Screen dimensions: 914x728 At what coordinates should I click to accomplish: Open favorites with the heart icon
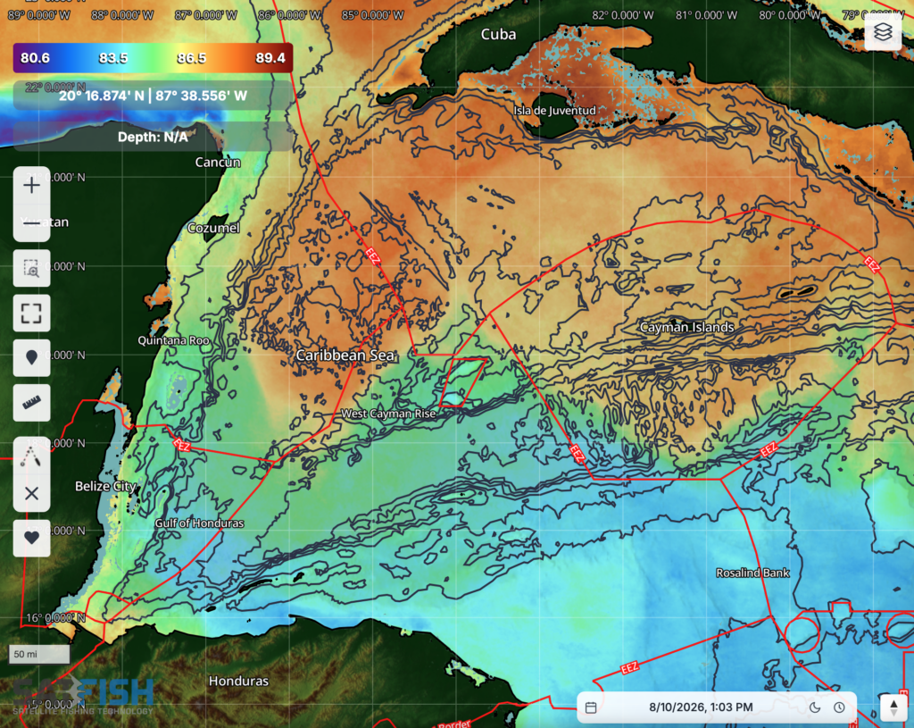point(31,538)
